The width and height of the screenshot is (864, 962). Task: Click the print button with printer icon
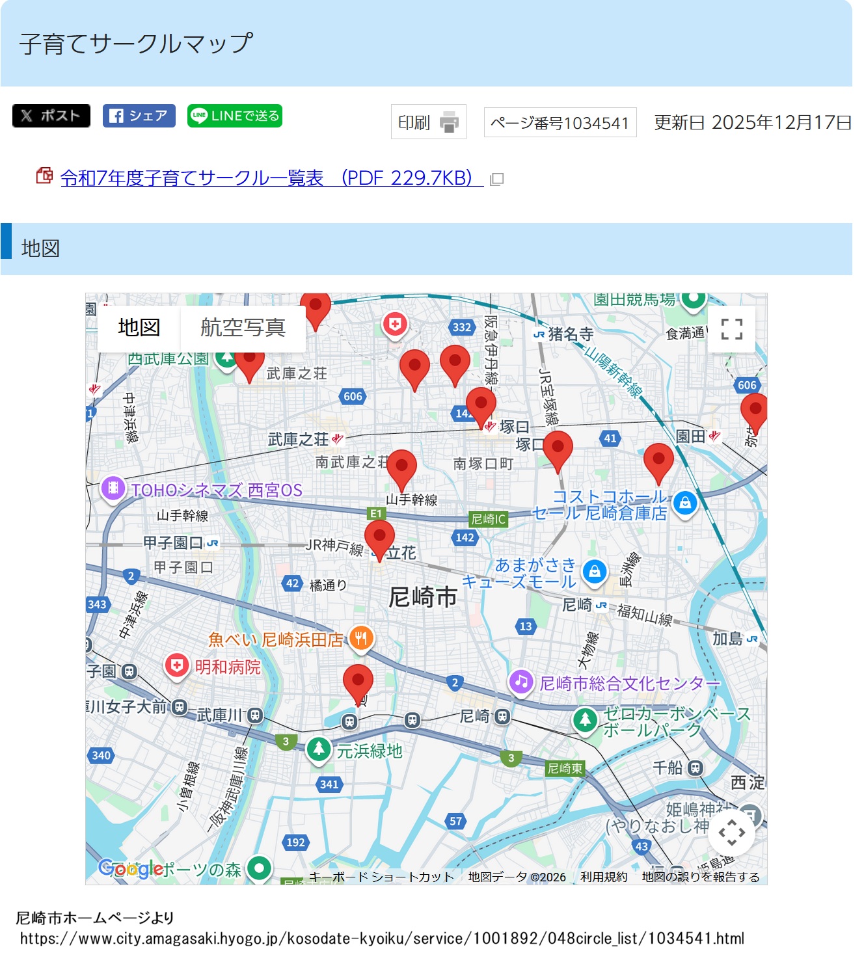click(x=428, y=122)
